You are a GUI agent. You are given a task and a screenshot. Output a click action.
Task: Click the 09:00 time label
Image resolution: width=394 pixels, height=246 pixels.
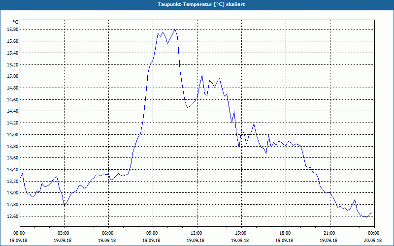pyautogui.click(x=153, y=233)
